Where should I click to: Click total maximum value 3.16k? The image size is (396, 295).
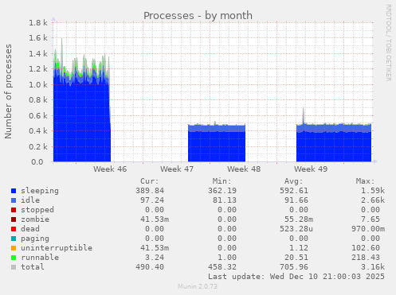click(x=373, y=267)
